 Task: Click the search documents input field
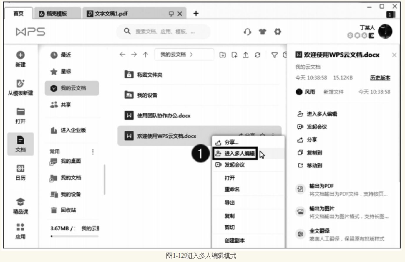(164, 32)
